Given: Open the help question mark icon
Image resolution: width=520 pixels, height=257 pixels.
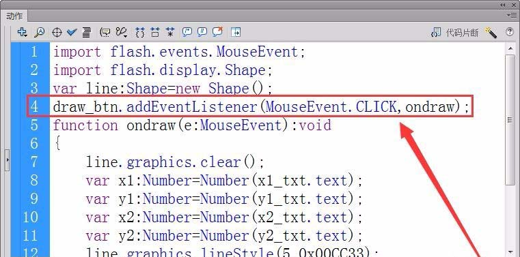Looking at the screenshot, I should pyautogui.click(x=509, y=32).
